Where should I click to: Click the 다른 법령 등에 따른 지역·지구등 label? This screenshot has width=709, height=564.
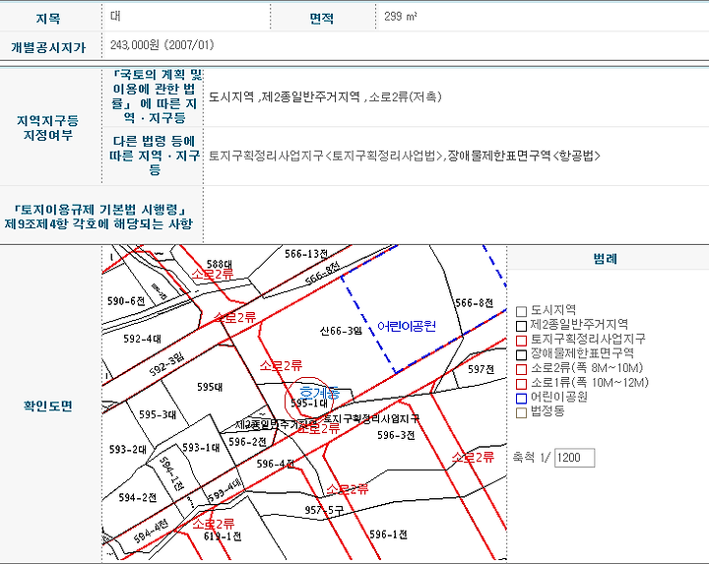tap(155, 156)
